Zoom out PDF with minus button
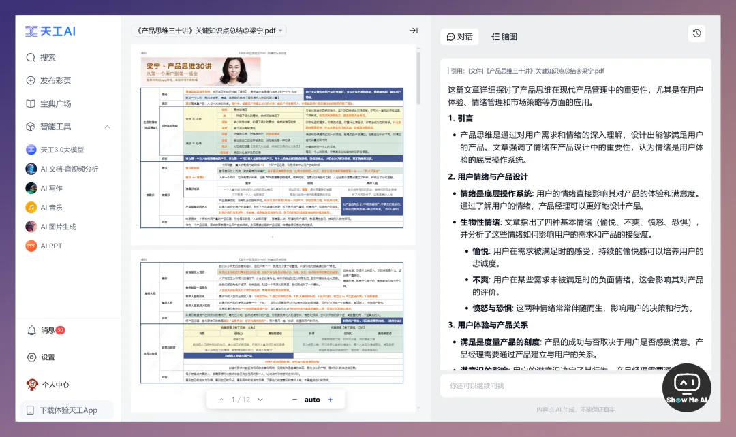The width and height of the screenshot is (736, 437). coord(294,400)
